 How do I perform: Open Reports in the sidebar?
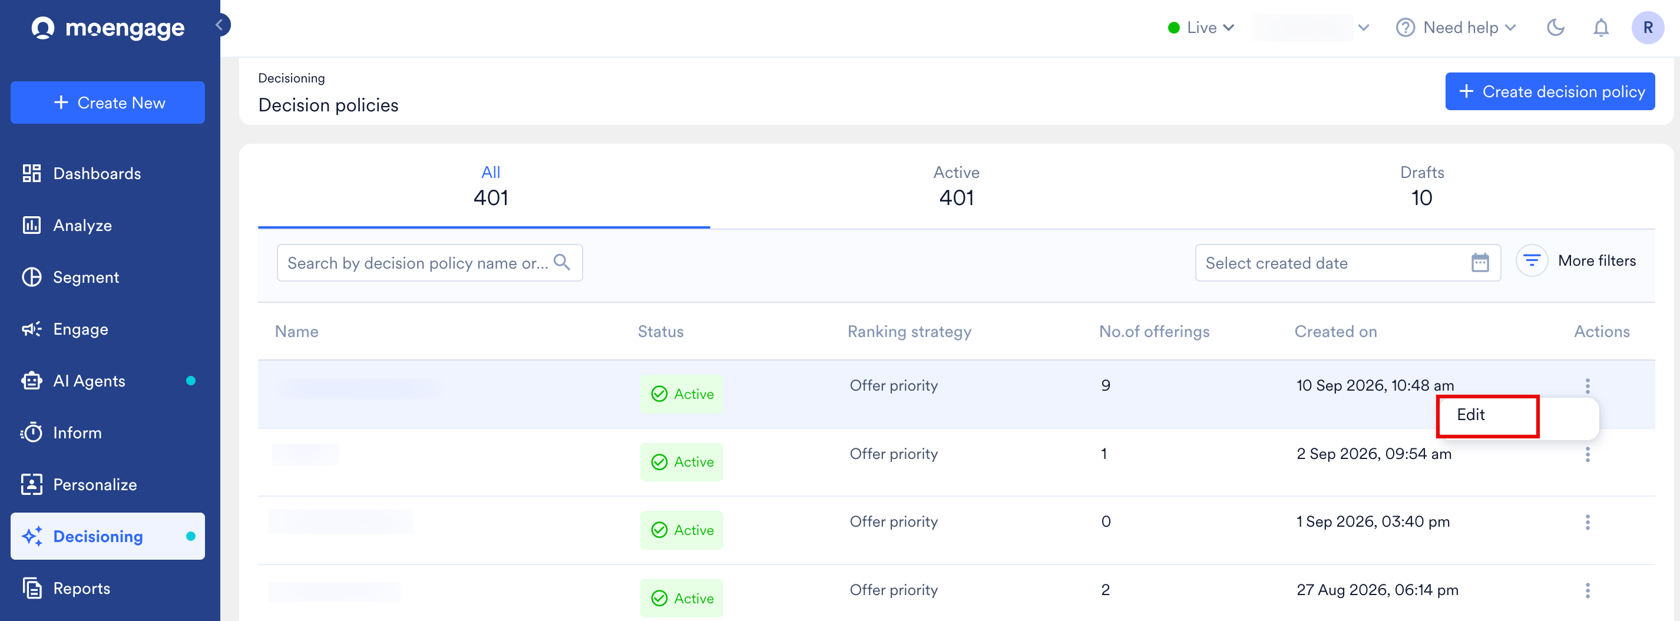click(108, 589)
